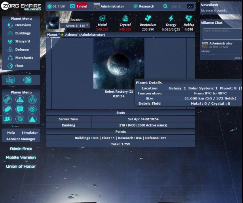This screenshot has width=243, height=203.
Task: Focus the Reply to discussion chat box
Action: point(222,34)
